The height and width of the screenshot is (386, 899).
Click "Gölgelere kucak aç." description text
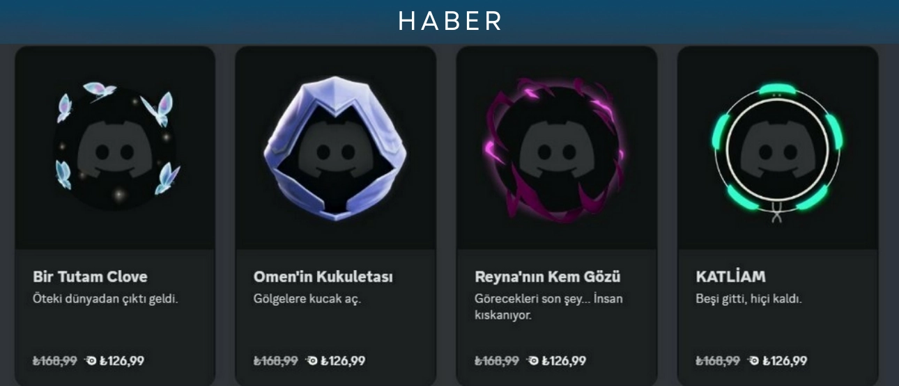[307, 299]
